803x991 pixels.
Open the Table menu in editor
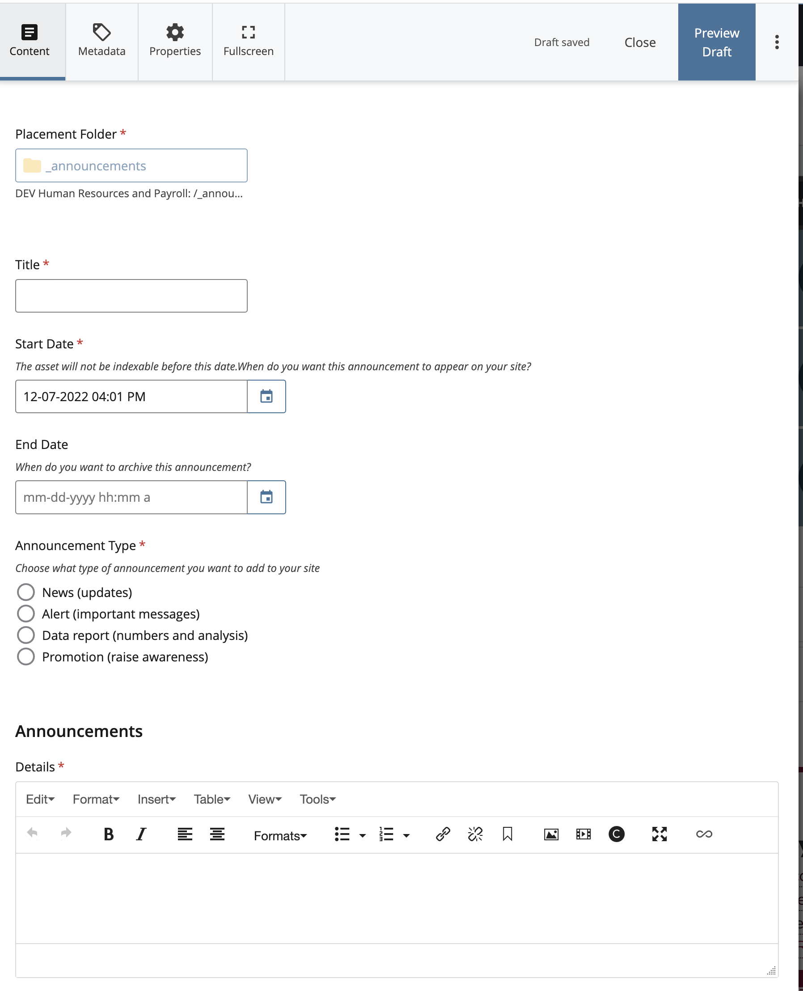click(212, 799)
